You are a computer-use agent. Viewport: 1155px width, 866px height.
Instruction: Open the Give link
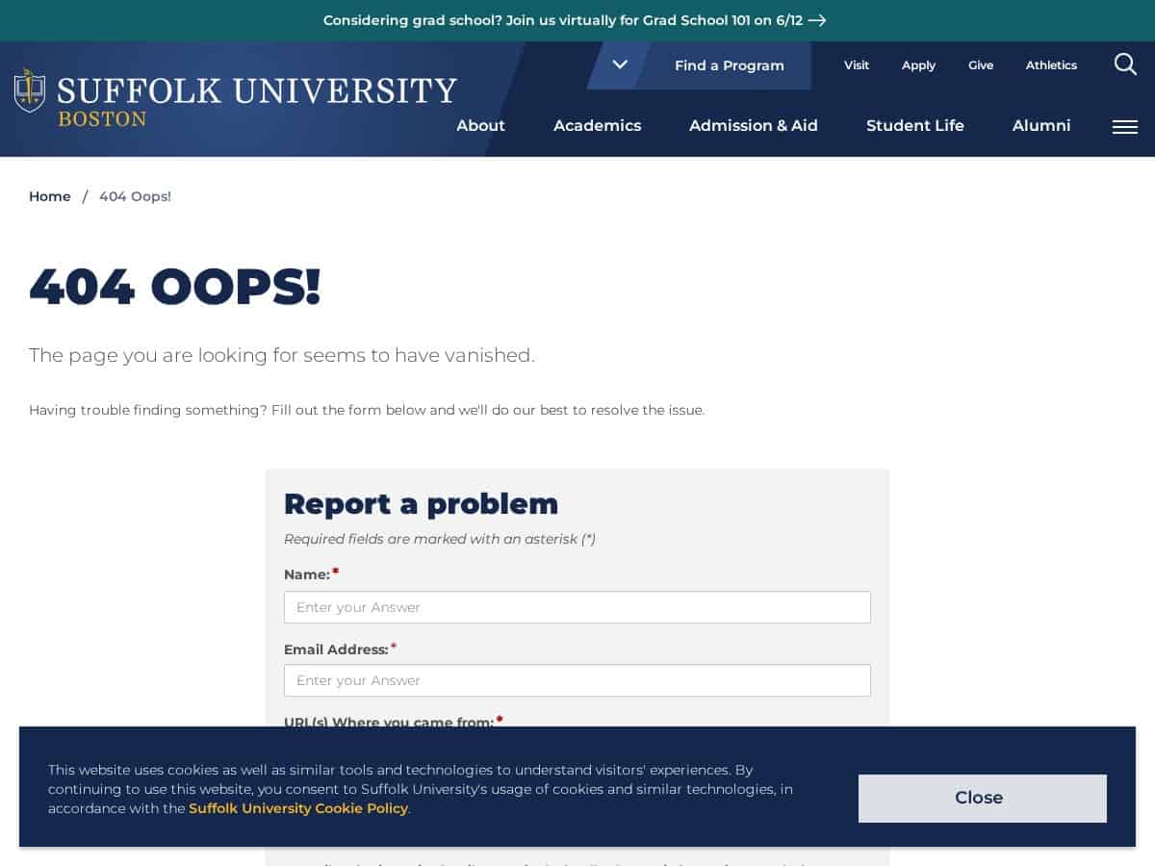point(981,65)
